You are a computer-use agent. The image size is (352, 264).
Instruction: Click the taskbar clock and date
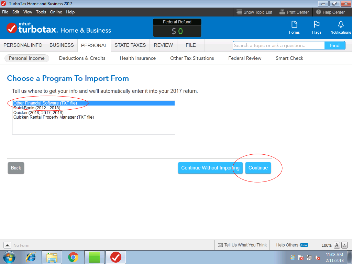click(x=334, y=257)
